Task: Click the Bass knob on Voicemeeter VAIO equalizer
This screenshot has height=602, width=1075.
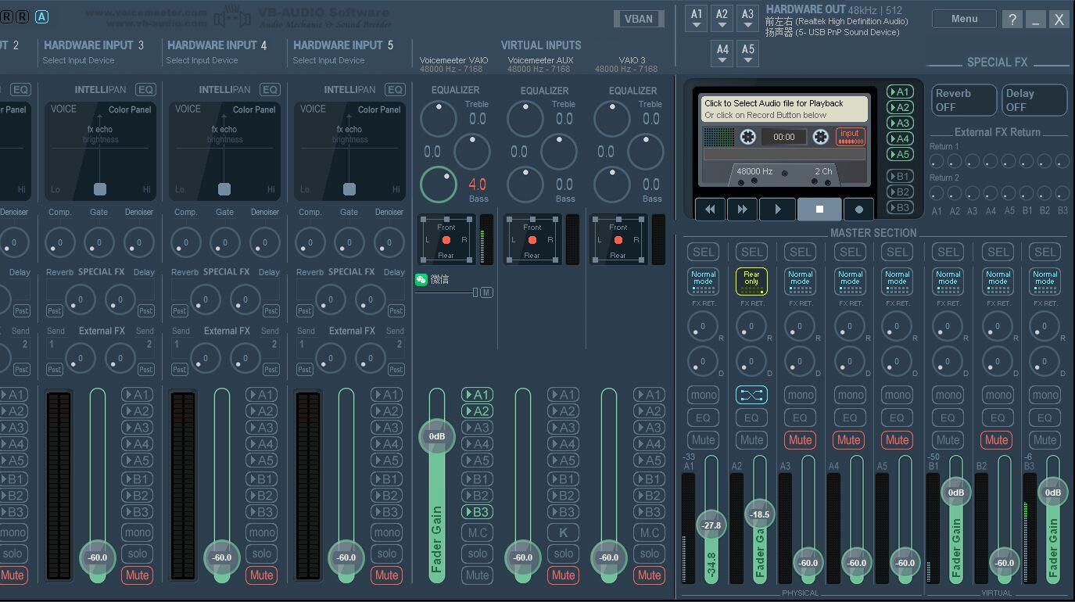Action: click(439, 184)
